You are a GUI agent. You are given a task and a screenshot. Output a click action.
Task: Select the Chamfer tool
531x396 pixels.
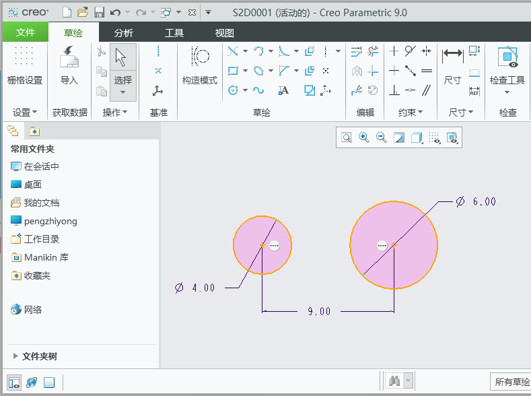click(x=284, y=71)
